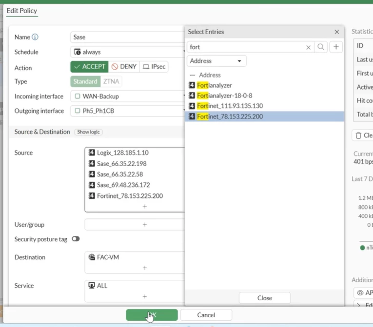Click source Fortinet_78.153.225.200 address icon
373x327 pixels.
pos(92,196)
